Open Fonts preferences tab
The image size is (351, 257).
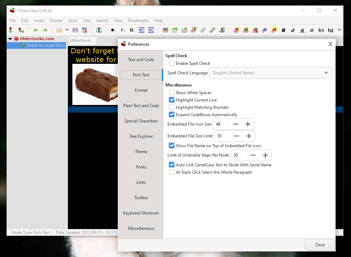pyautogui.click(x=141, y=167)
